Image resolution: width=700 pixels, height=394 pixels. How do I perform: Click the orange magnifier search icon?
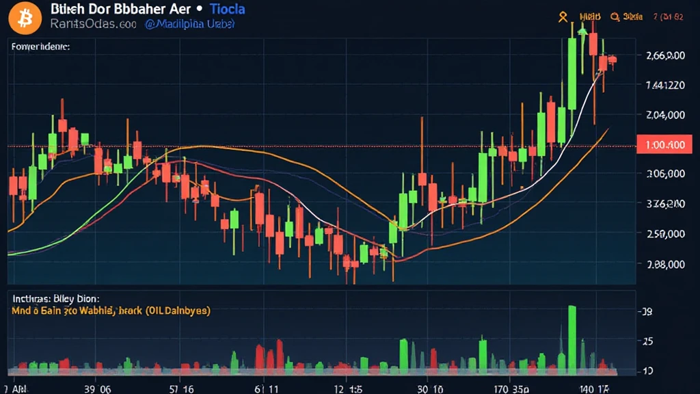click(x=614, y=15)
